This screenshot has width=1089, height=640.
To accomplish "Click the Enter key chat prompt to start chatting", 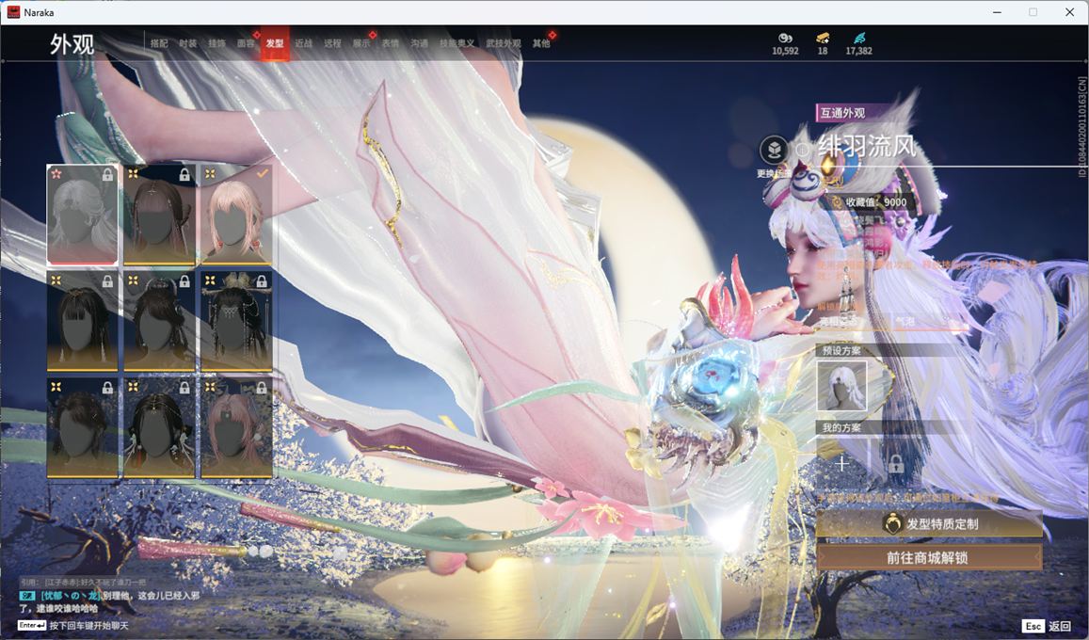I will coord(73,626).
